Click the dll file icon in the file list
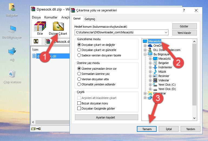The width and height of the screenshot is (208, 141). 34,56
